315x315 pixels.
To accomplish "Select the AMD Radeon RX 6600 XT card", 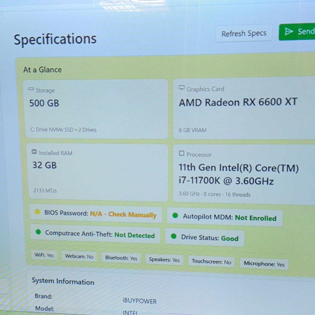I will pyautogui.click(x=244, y=108).
